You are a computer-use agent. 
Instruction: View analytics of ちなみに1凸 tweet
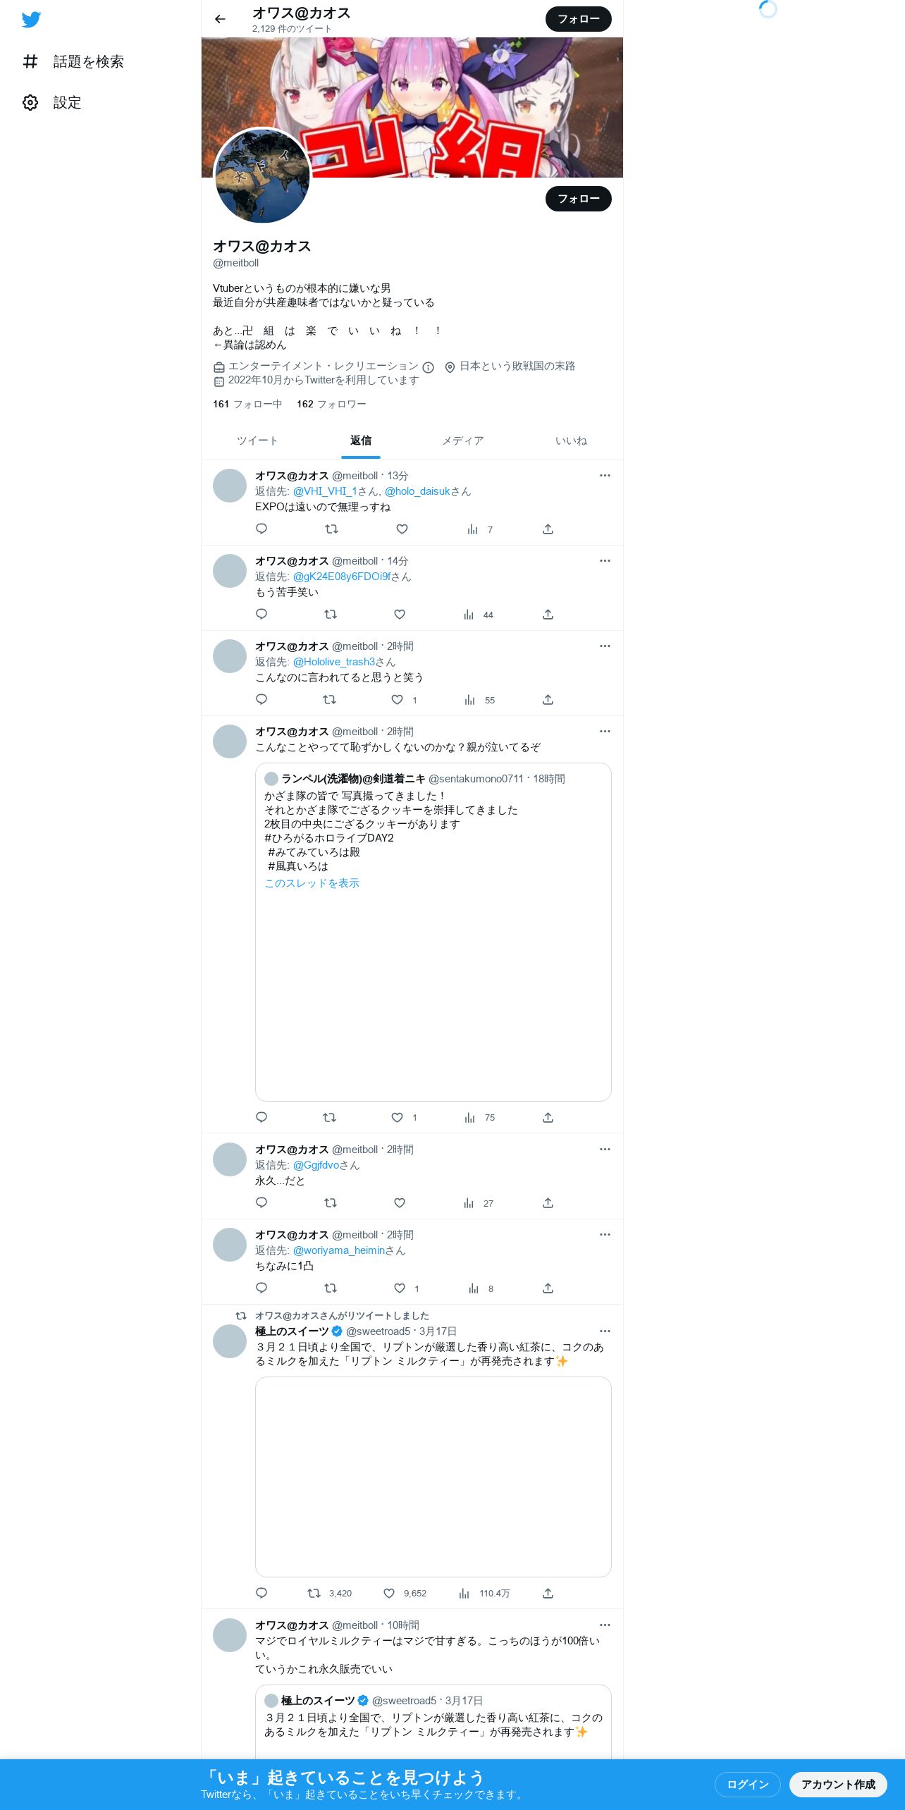(474, 1288)
